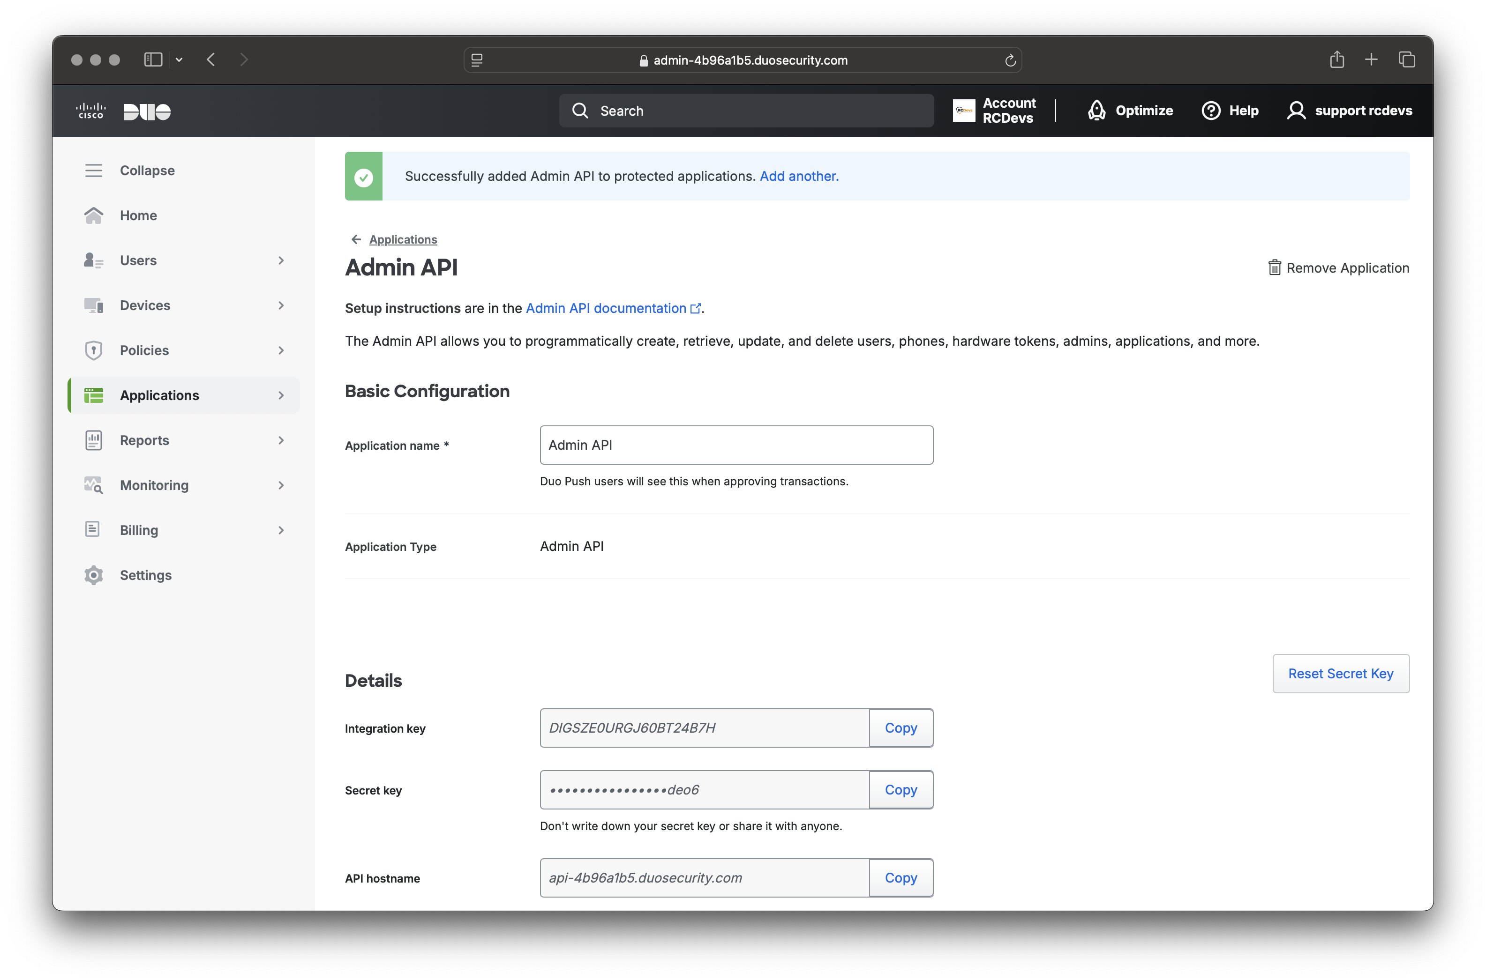Select Collapse in the sidebar
Screen dimensions: 1486x980
point(148,171)
